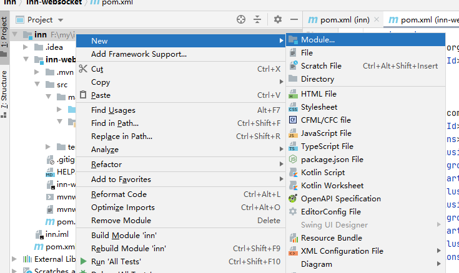Click the Scratch File icon

click(293, 65)
